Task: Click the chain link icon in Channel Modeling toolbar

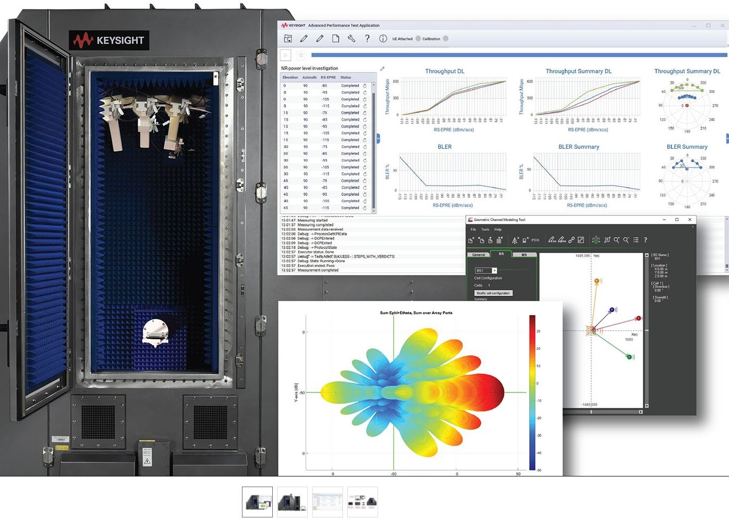Action: point(572,240)
